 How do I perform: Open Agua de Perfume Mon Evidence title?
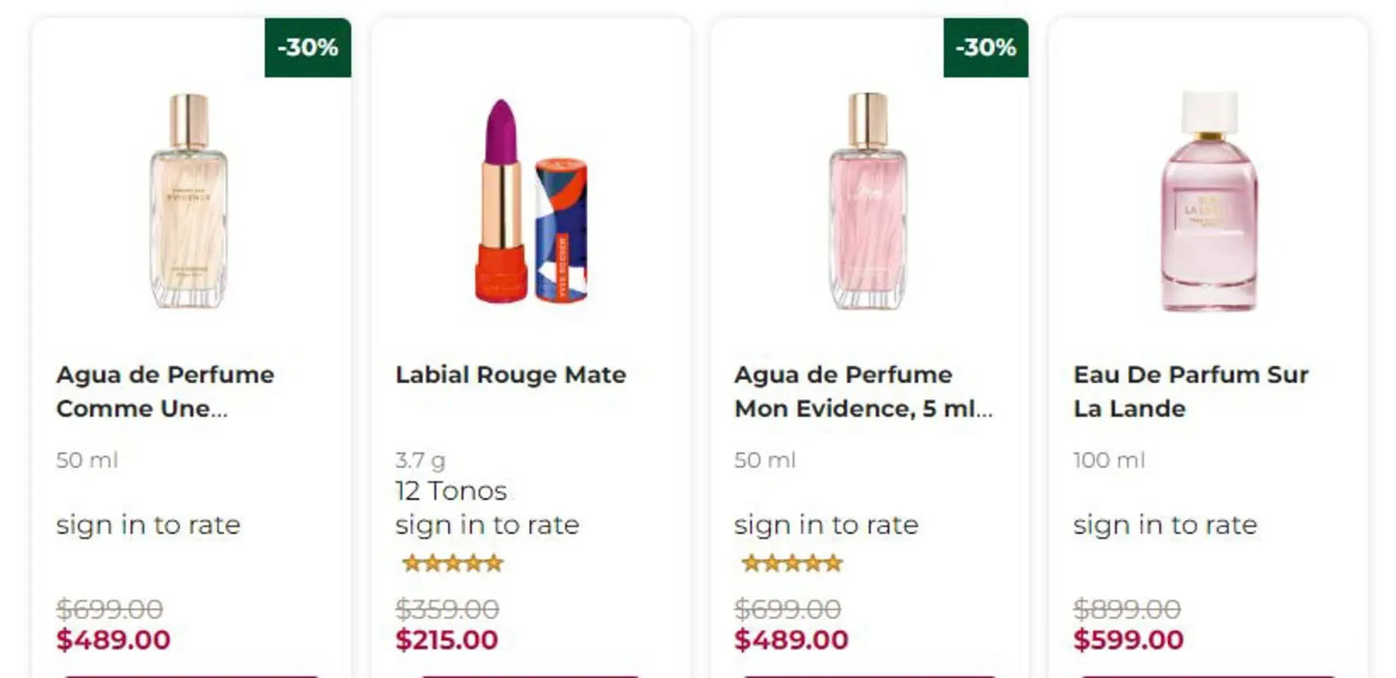pos(863,391)
